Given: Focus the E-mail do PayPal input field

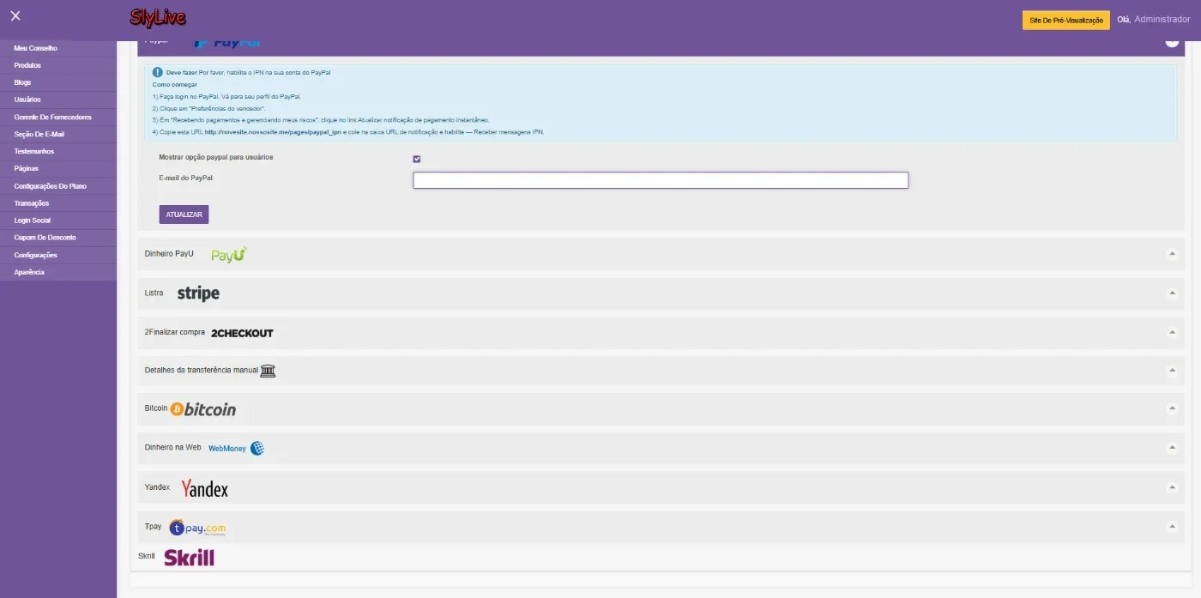Looking at the screenshot, I should click(661, 180).
